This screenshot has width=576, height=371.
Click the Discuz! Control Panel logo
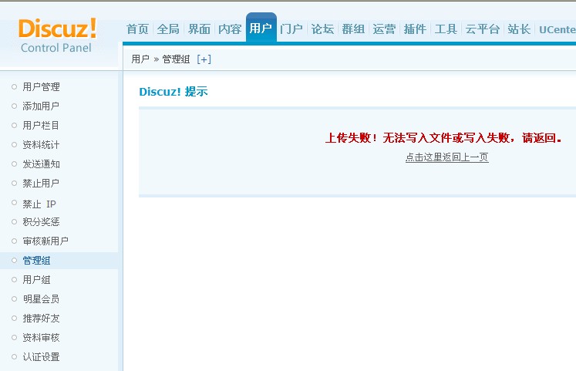(57, 36)
